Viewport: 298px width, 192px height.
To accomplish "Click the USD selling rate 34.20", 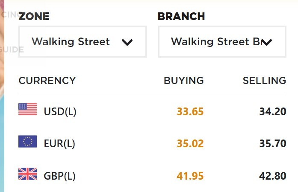I will tap(272, 112).
